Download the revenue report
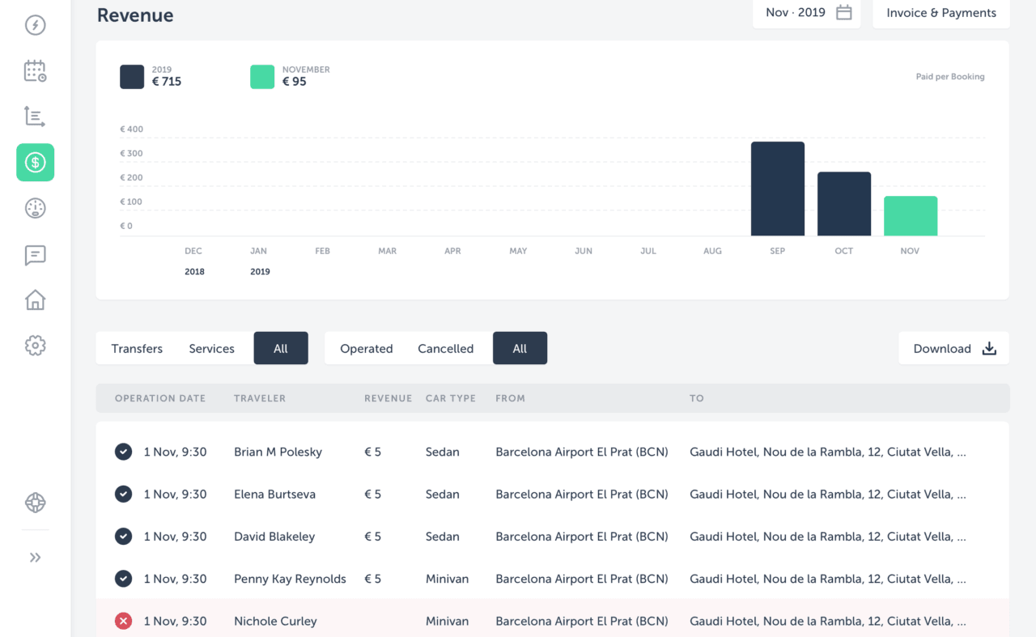This screenshot has width=1036, height=637. tap(953, 349)
